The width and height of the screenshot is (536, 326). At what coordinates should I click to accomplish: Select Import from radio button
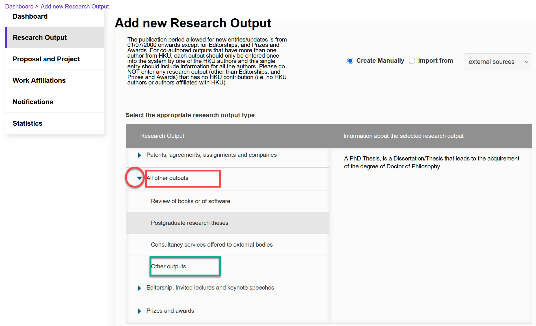pos(412,61)
